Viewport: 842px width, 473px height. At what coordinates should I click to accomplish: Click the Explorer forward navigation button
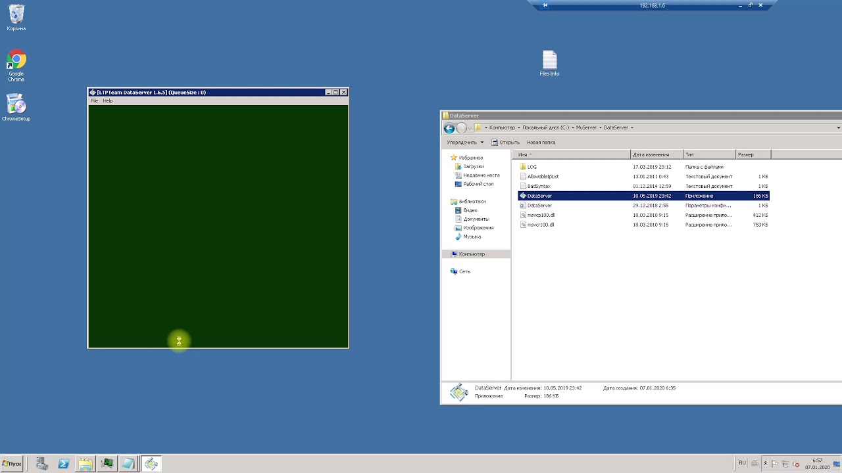pyautogui.click(x=461, y=128)
